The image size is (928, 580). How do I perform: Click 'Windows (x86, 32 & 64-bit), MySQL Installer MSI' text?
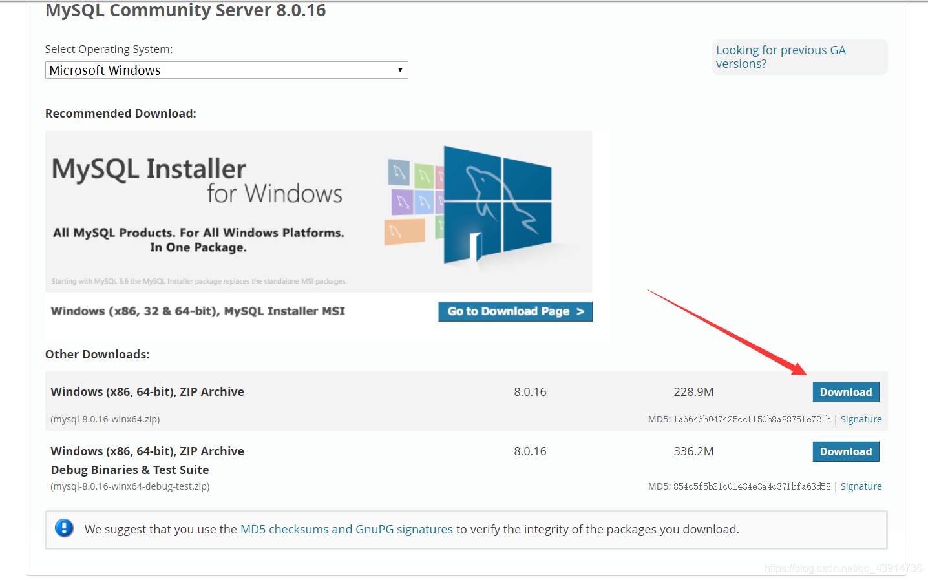198,311
